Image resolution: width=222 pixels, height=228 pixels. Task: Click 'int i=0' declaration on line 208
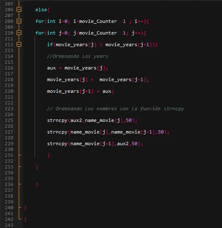click(57, 21)
